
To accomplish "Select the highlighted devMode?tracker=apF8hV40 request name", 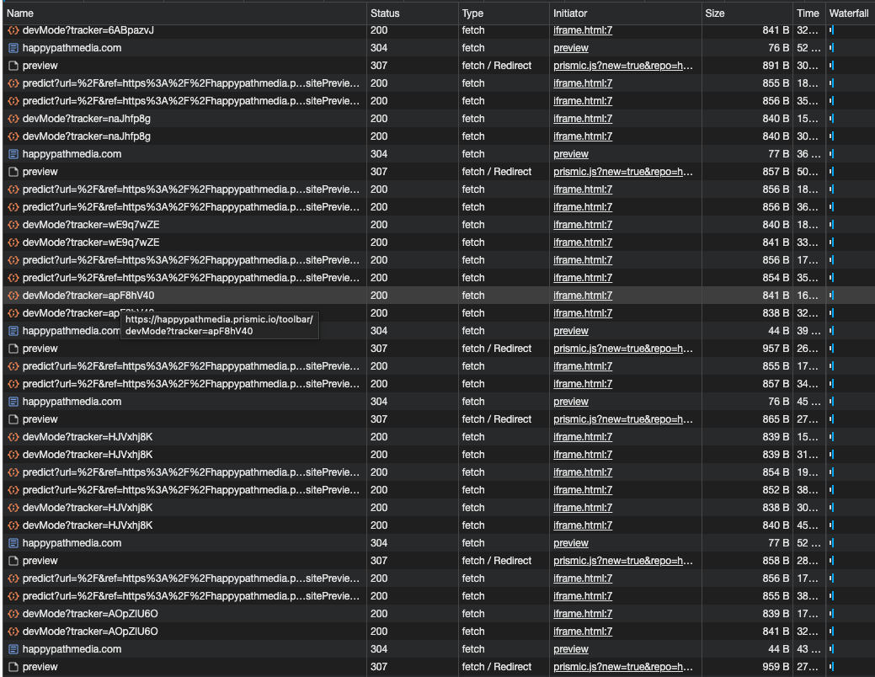I will pos(88,296).
